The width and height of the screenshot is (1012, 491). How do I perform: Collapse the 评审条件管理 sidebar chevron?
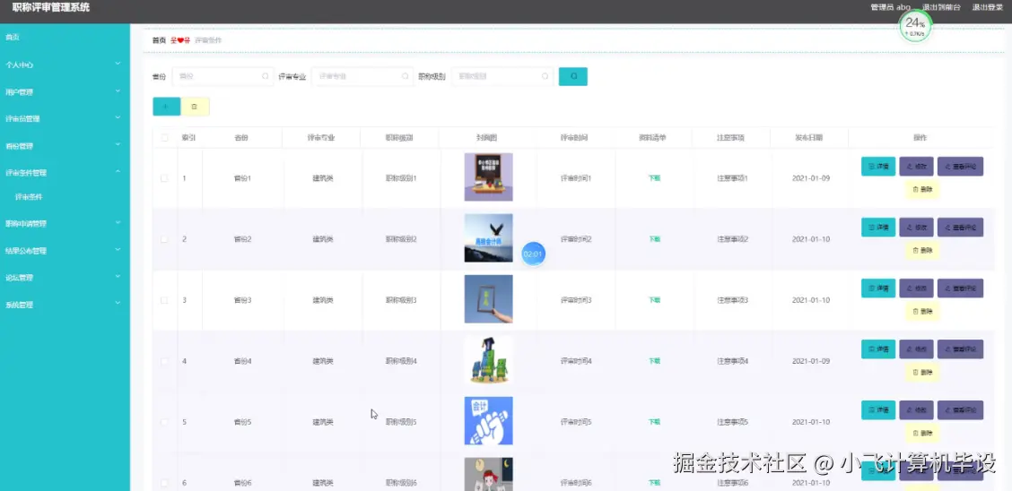point(118,171)
